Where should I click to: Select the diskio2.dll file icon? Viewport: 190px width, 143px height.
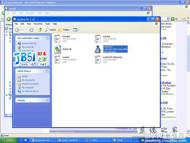[57, 49]
